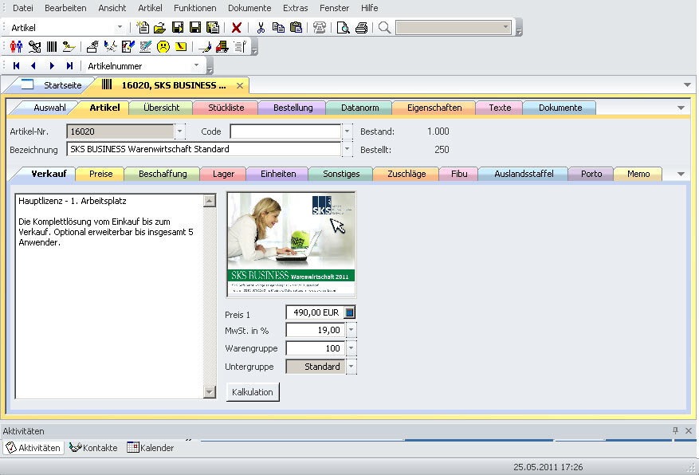Screen dimensions: 699x475
Task: Click the yellow card lightning icon
Action: tap(181, 46)
